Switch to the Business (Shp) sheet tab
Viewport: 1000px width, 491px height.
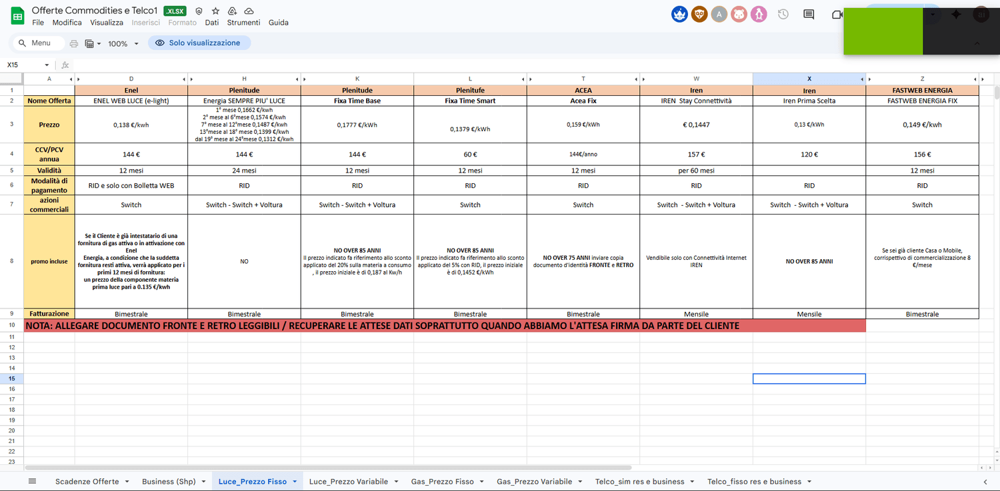coord(168,482)
